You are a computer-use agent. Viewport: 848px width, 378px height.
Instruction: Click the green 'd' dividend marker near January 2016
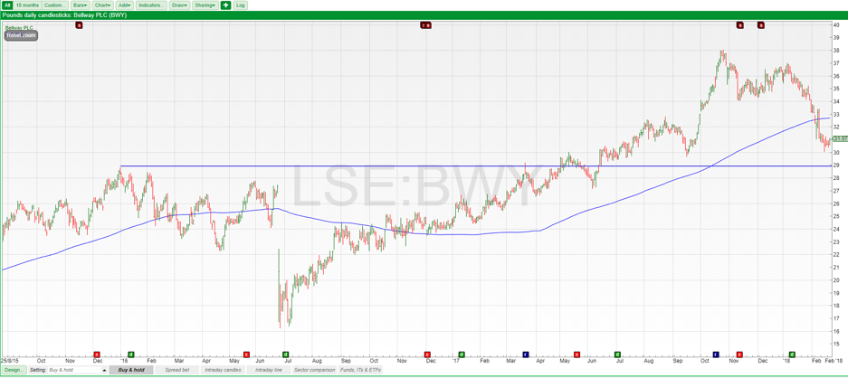pyautogui.click(x=131, y=354)
